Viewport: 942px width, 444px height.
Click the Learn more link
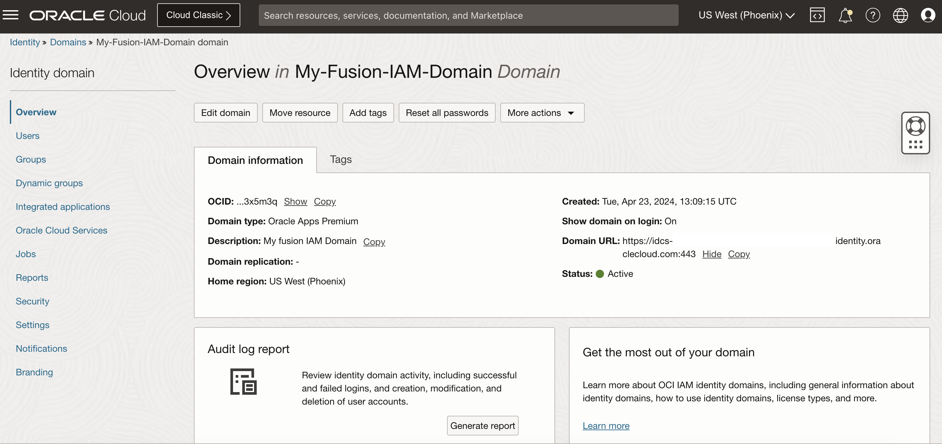[605, 425]
